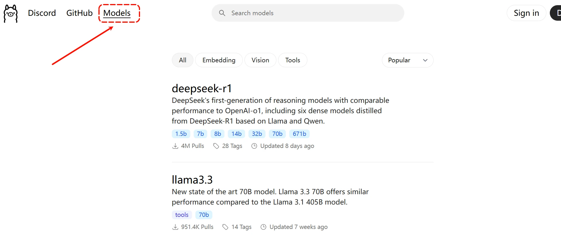Click the tag icon beside 14 Tags
561x239 pixels.
[x=225, y=227]
